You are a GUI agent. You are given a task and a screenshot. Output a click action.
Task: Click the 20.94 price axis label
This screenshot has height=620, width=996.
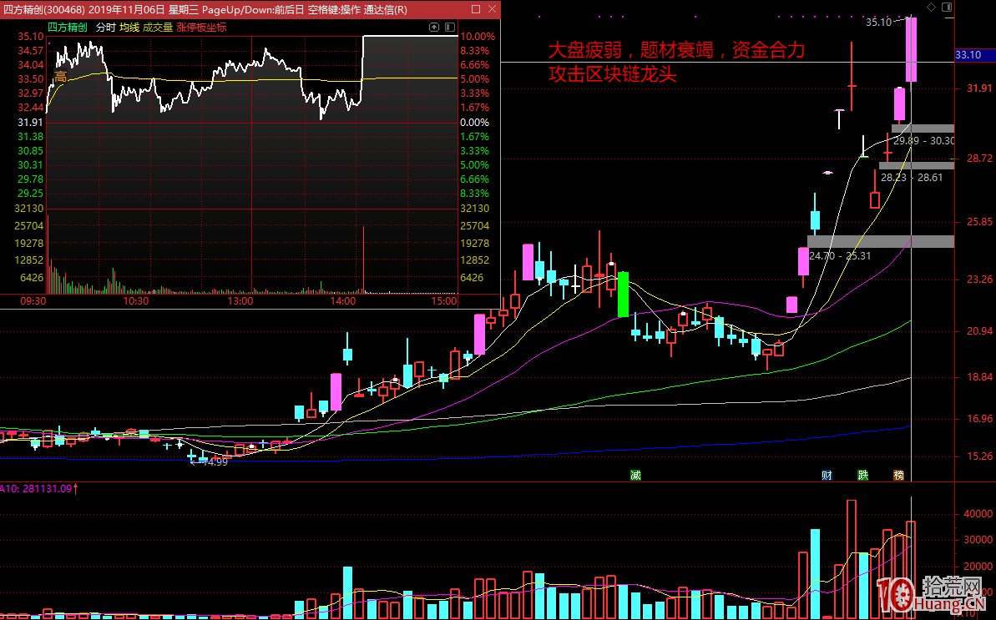(979, 330)
